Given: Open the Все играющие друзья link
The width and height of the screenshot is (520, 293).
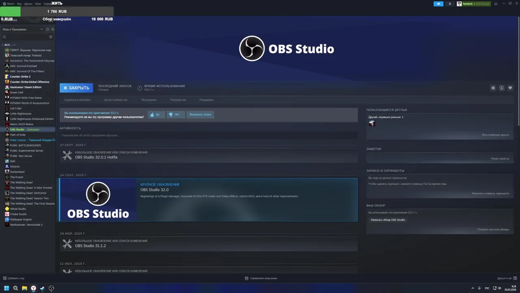Looking at the screenshot, I should coord(495,135).
